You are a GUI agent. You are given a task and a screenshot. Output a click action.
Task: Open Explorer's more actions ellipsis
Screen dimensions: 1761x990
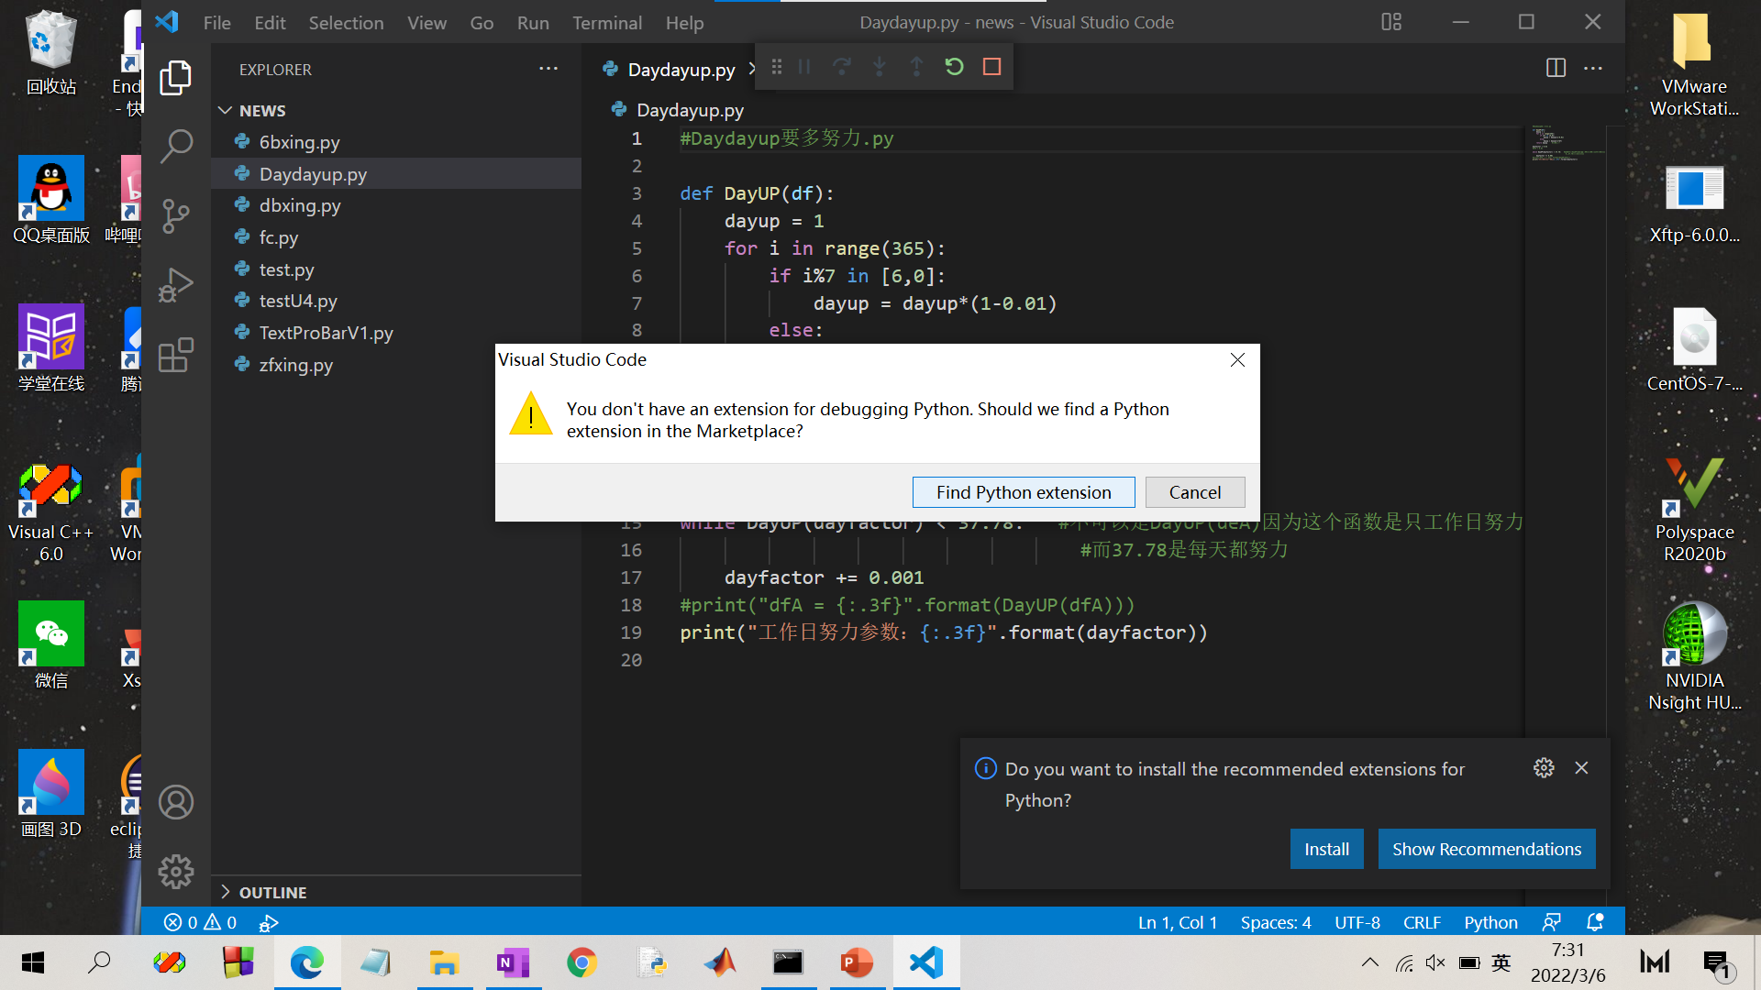(548, 69)
